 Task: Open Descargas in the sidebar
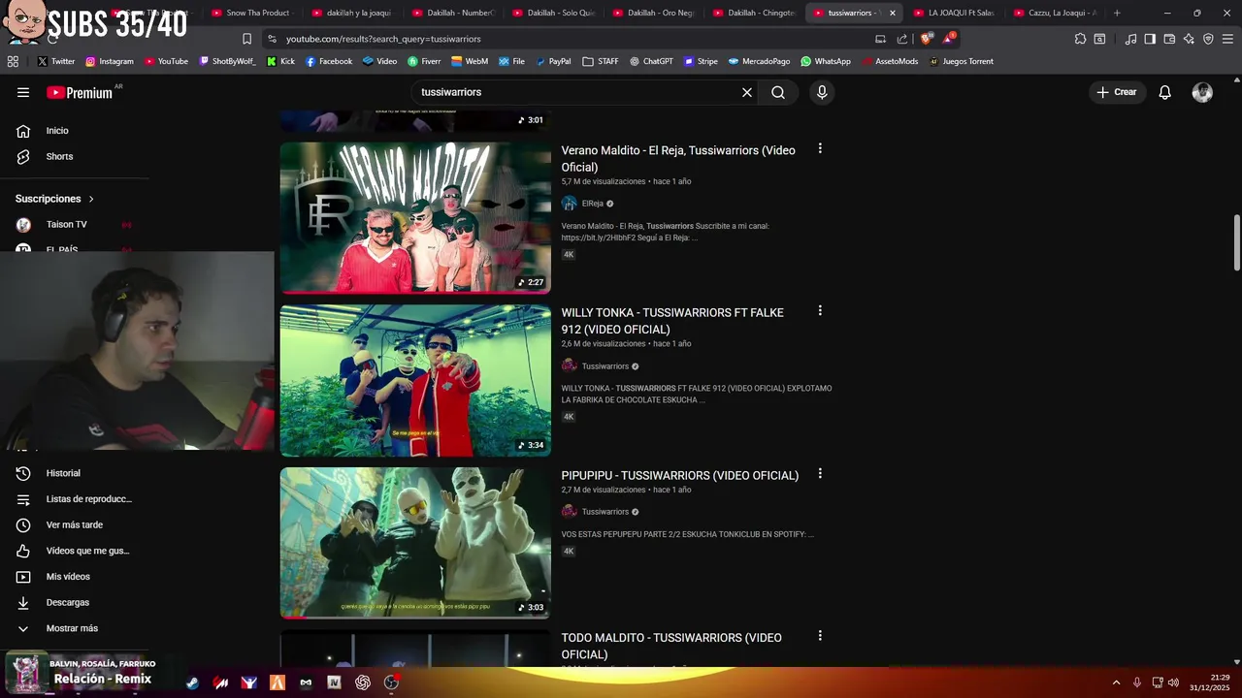pos(67,603)
